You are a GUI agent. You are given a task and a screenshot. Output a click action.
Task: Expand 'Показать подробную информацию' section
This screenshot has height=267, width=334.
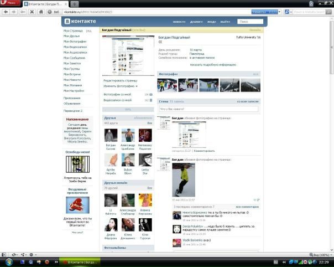click(212, 64)
